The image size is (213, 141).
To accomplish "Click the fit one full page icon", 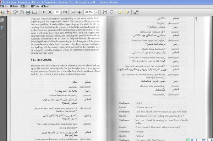I will 111,12.
